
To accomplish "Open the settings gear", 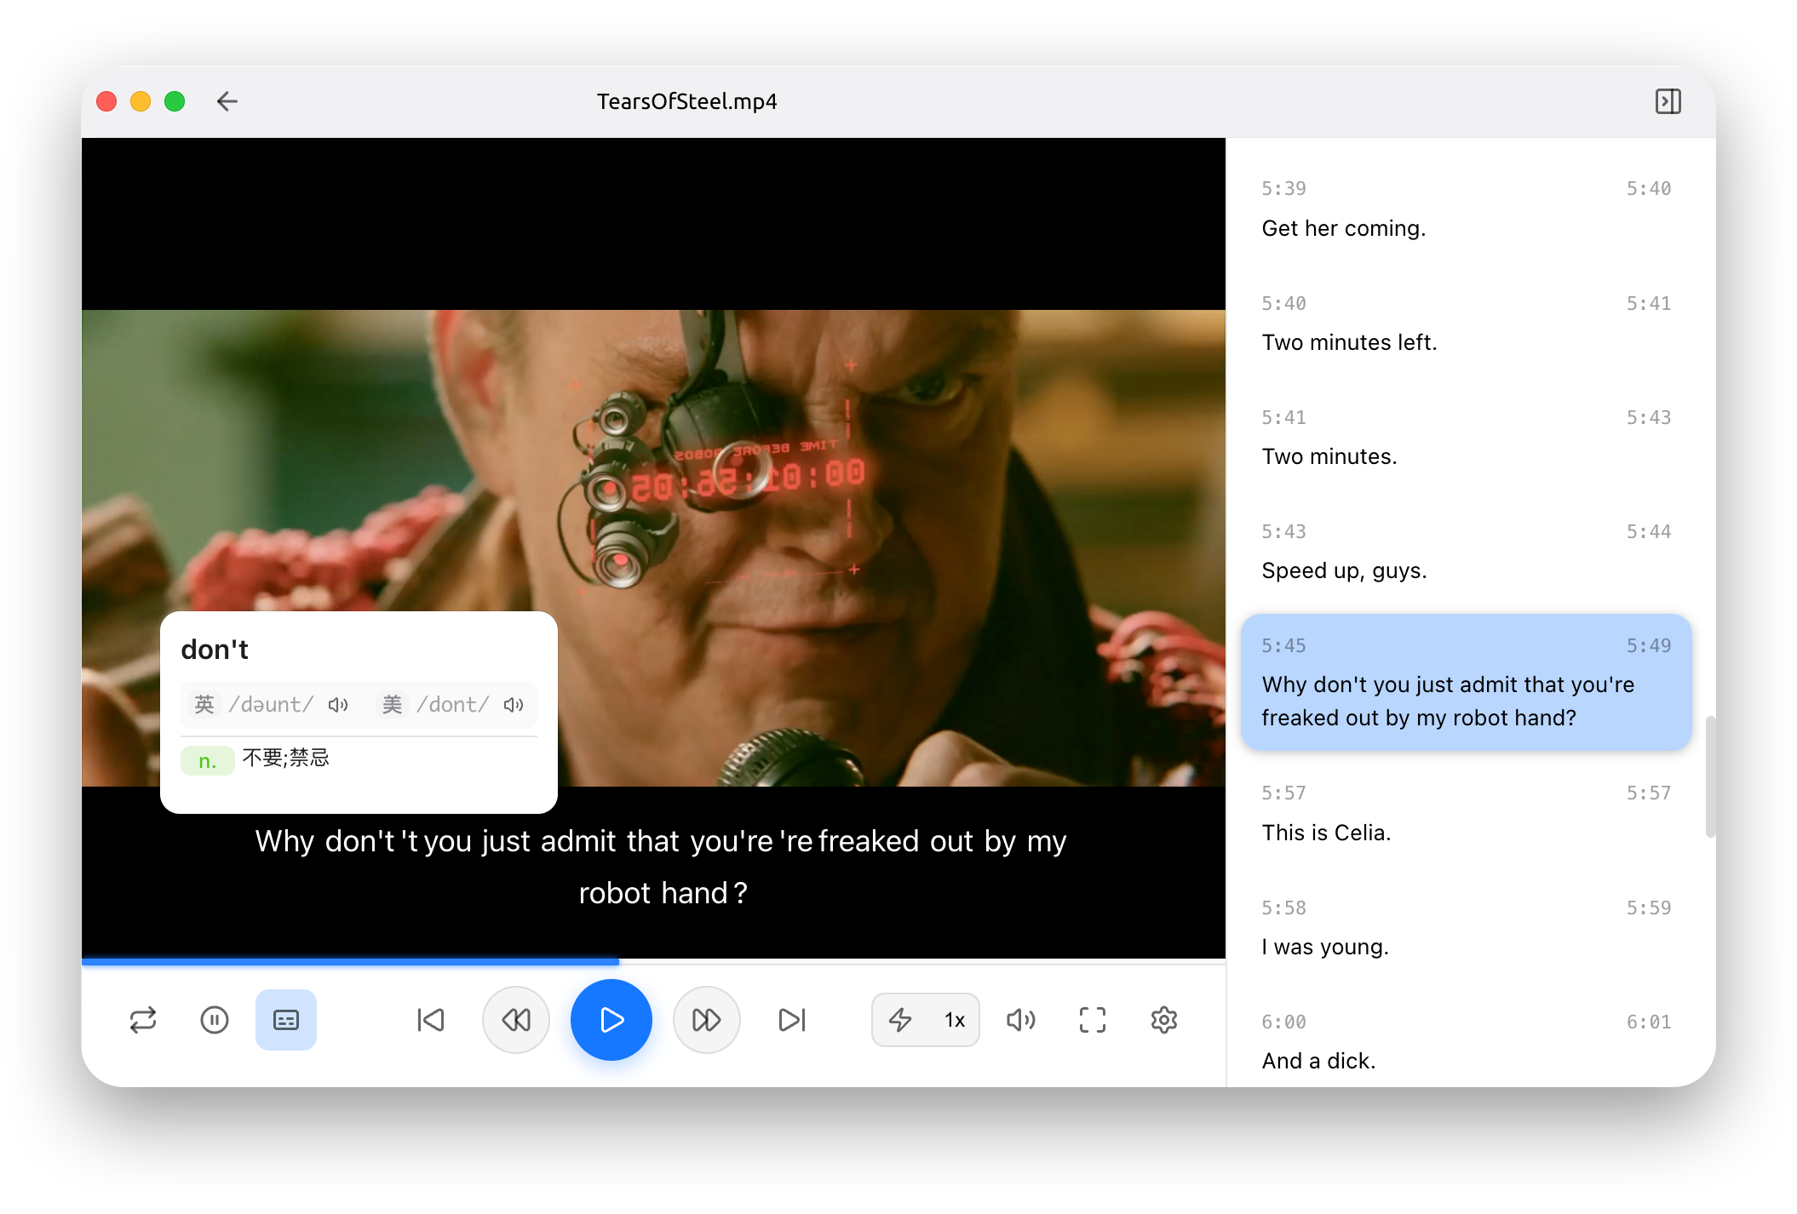I will coord(1164,1020).
